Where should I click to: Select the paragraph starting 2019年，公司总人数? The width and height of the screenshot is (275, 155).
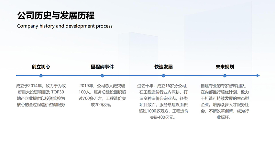(x=102, y=95)
